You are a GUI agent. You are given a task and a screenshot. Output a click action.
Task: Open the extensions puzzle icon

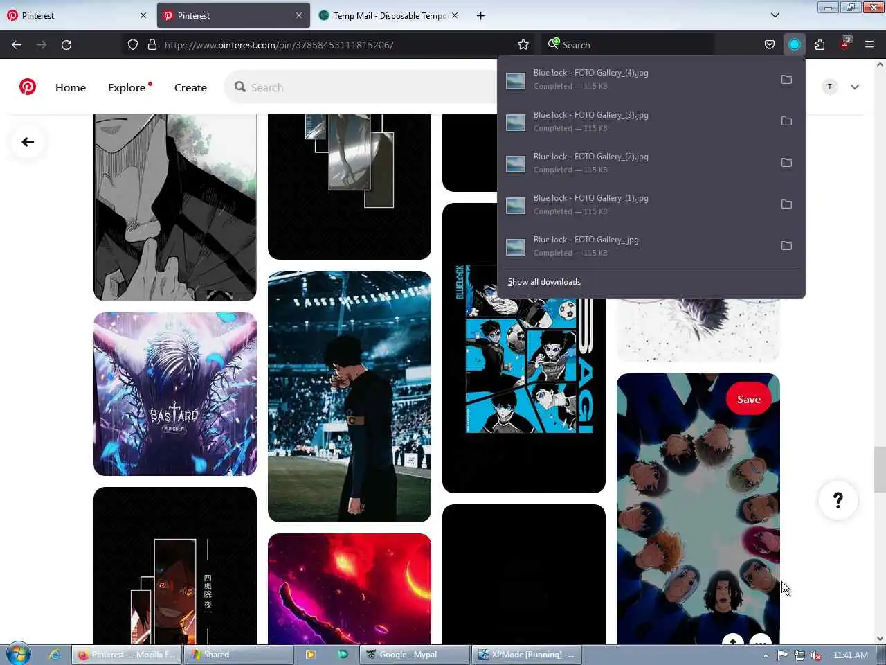coord(820,44)
